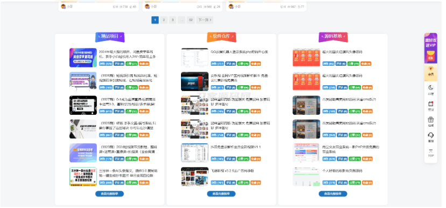Favorite 飞驰影视 v3.2.5 via 收藏 badge
The width and height of the screenshot is (446, 208).
(x=255, y=183)
